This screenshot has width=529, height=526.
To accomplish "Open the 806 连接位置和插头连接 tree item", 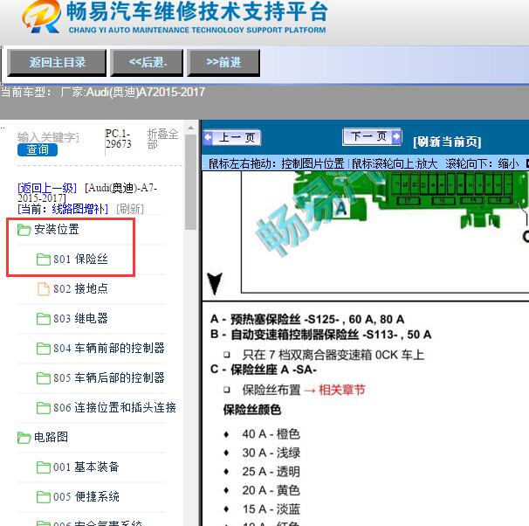I will (x=114, y=408).
